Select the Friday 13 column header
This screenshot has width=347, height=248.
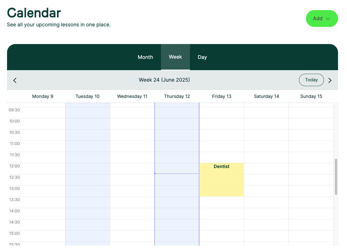click(221, 96)
